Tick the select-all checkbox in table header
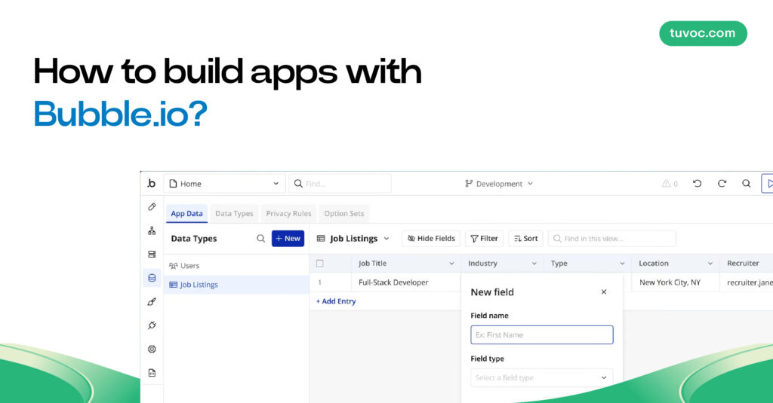The image size is (773, 403). coord(320,263)
